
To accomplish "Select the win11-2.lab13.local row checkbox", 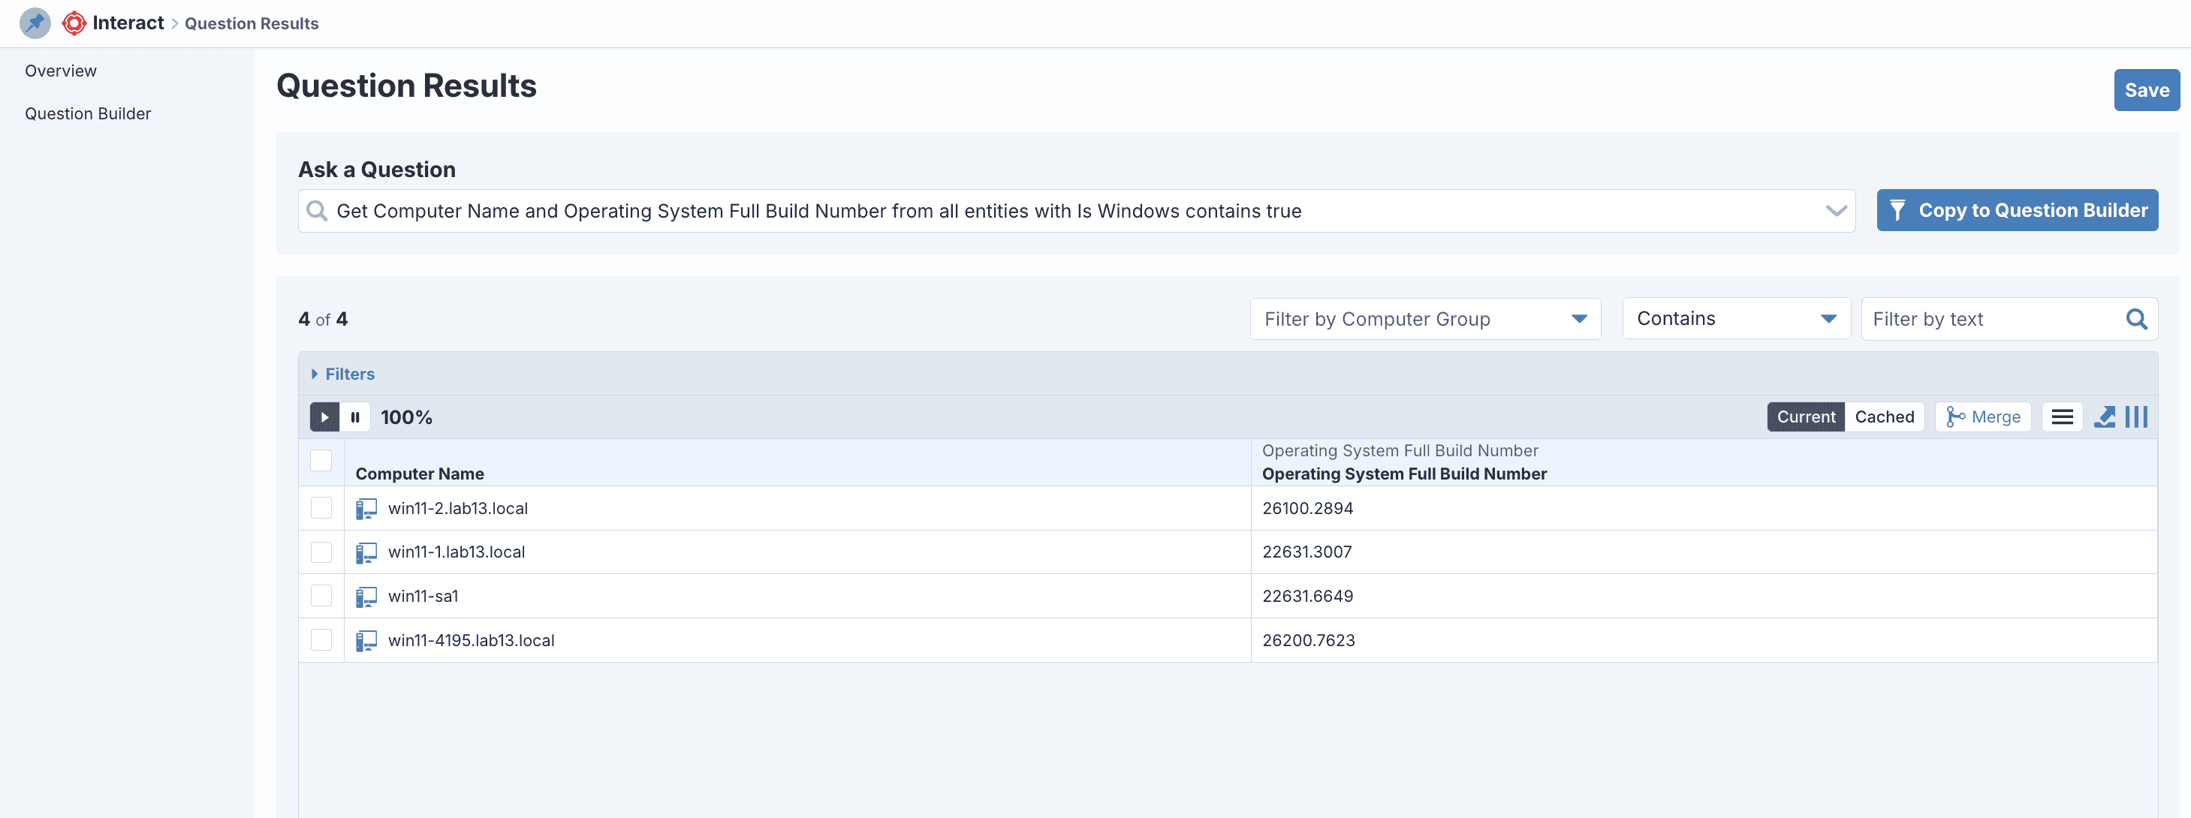I will pos(321,507).
